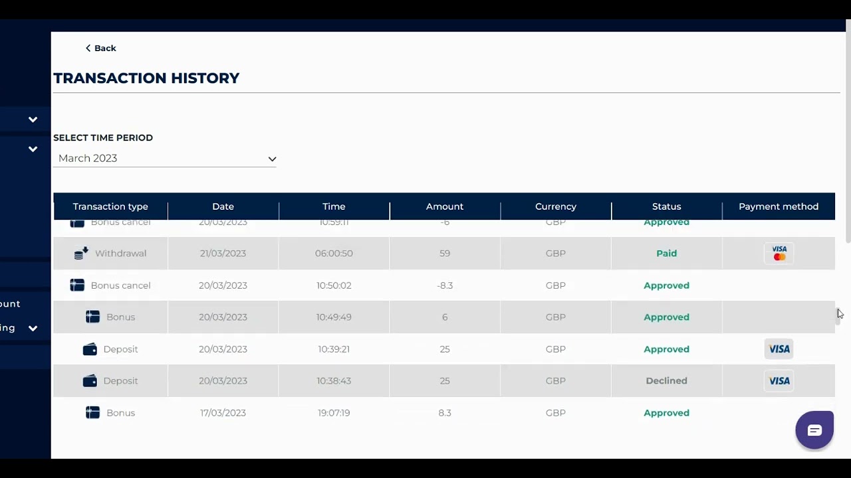851x478 pixels.
Task: Open the sidebar item ending in 'ount'
Action: [x=10, y=303]
